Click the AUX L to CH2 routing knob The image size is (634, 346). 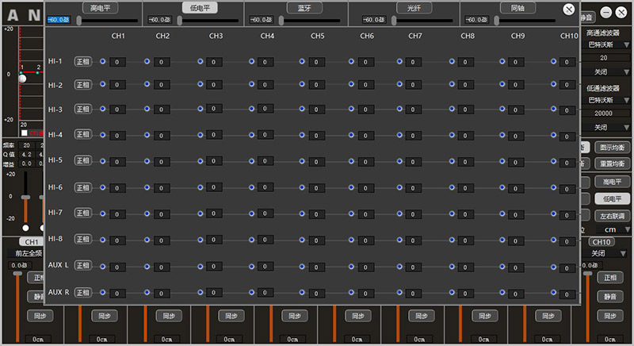pyautogui.click(x=147, y=264)
